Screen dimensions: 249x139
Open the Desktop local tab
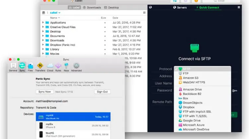point(112,7)
